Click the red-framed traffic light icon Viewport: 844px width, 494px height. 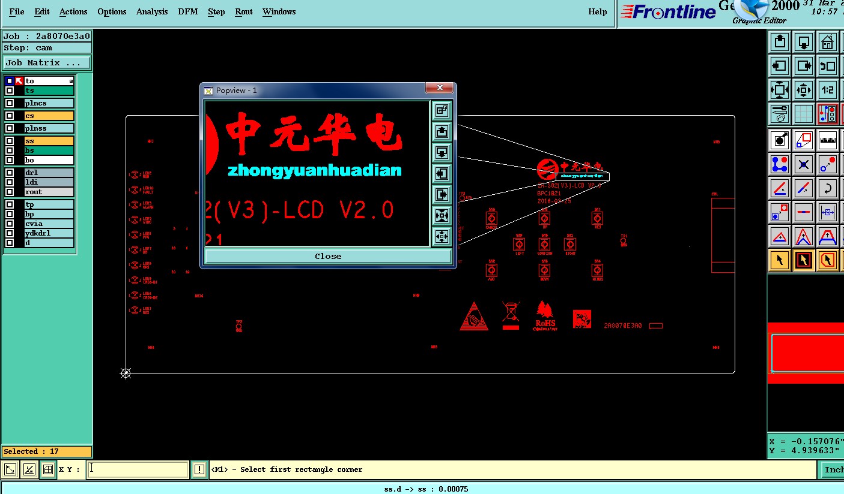pyautogui.click(x=828, y=114)
